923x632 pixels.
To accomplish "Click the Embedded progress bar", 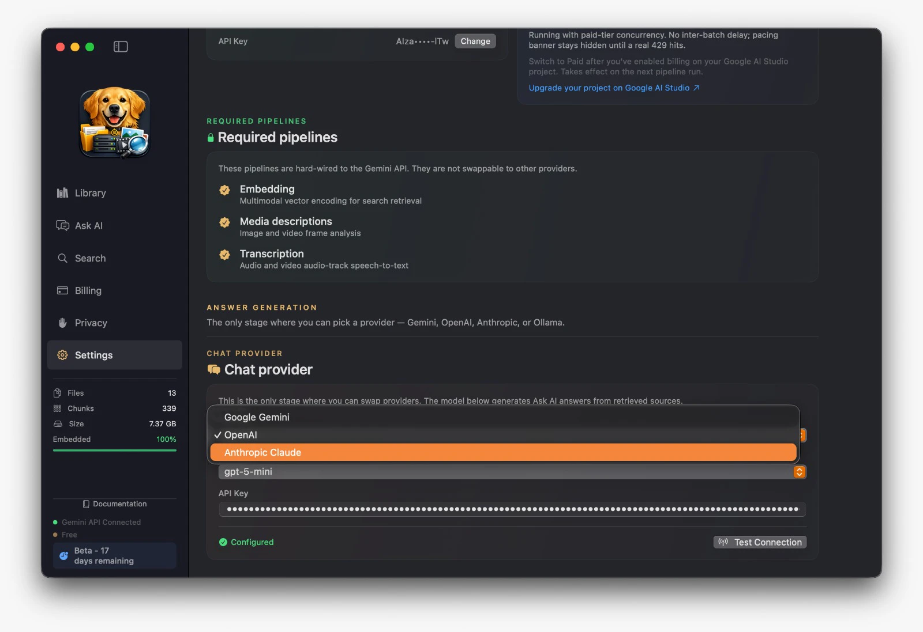I will (x=114, y=450).
